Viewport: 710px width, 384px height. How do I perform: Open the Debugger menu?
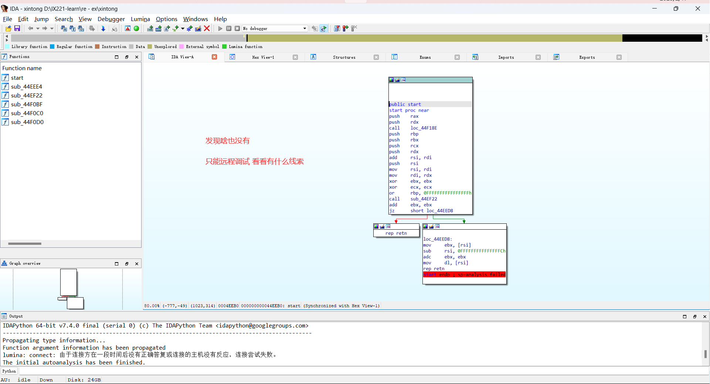pos(111,19)
